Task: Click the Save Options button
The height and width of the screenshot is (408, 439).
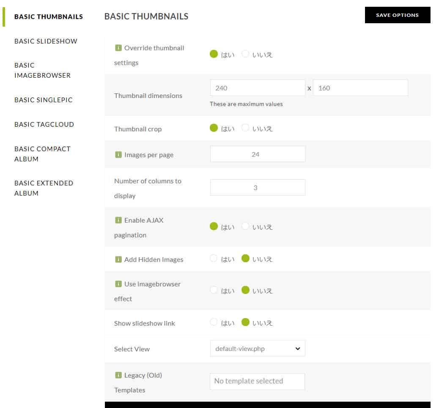Action: [397, 15]
